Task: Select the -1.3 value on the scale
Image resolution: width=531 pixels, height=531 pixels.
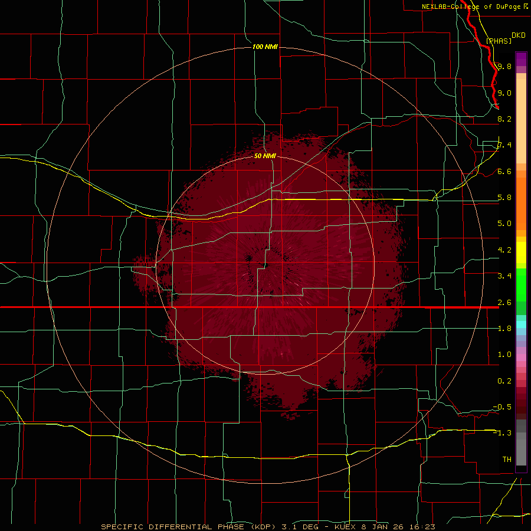Action: pos(502,433)
